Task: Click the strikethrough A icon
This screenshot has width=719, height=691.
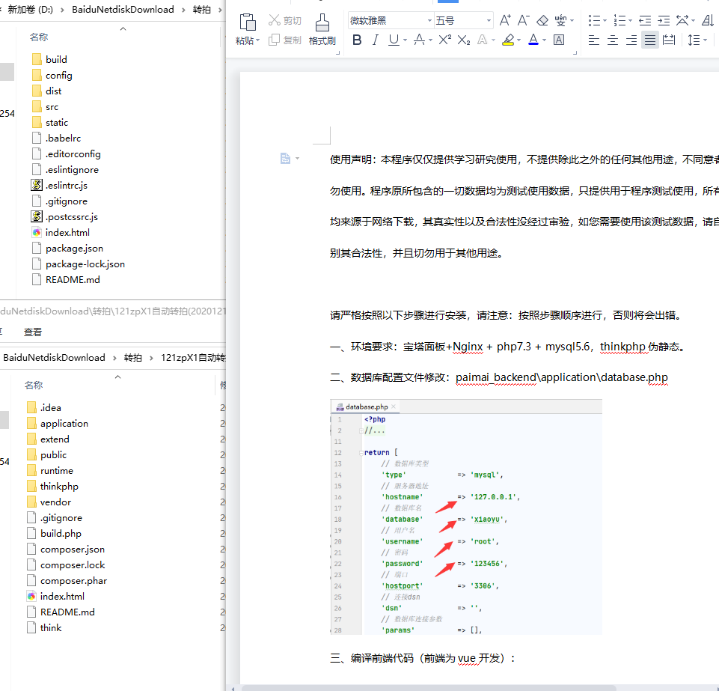Action: tap(419, 40)
